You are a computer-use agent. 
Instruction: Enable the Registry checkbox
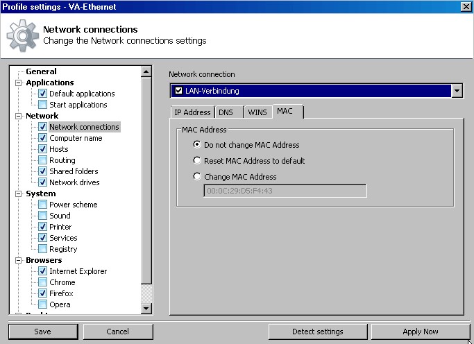(42, 249)
